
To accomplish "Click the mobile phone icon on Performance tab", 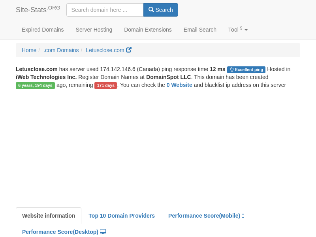I will coord(243,216).
